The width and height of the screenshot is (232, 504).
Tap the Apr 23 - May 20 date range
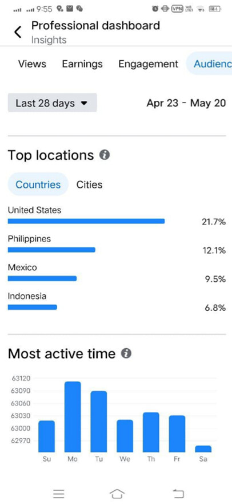coord(186,103)
